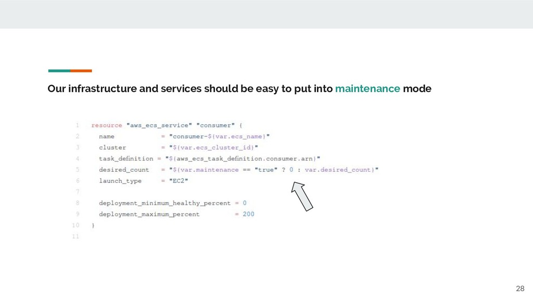This screenshot has width=533, height=300.
Task: Click the value 200 on line 9
Action: tap(248, 214)
